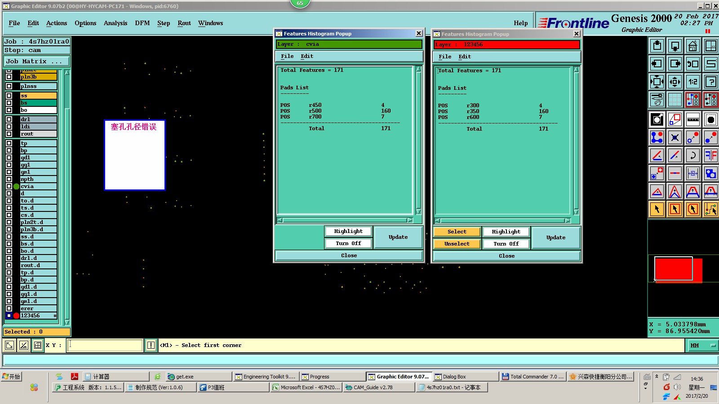Click the zoom out expand icon
719x404 pixels.
[657, 82]
